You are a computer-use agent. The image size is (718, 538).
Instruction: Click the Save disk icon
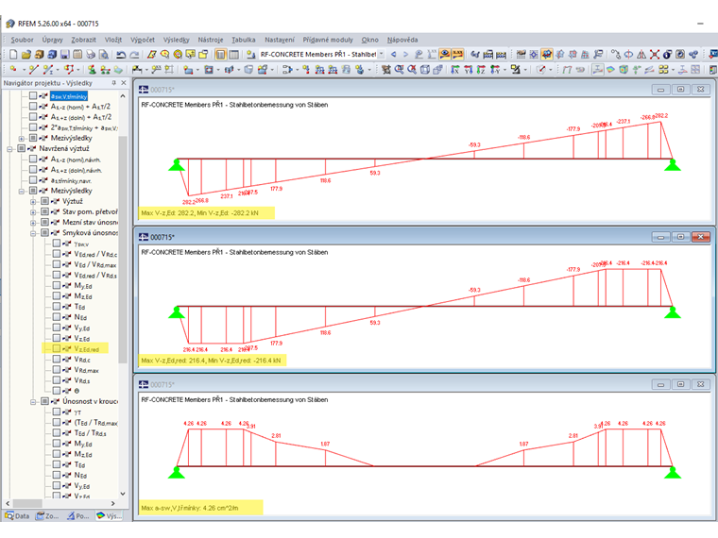pos(64,55)
